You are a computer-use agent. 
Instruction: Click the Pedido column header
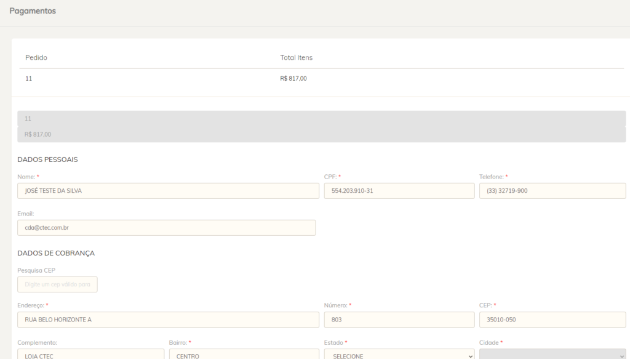pyautogui.click(x=36, y=57)
